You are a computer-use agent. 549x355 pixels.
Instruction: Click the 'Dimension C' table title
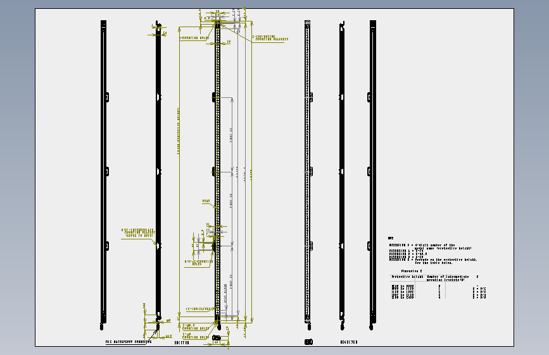(412, 271)
